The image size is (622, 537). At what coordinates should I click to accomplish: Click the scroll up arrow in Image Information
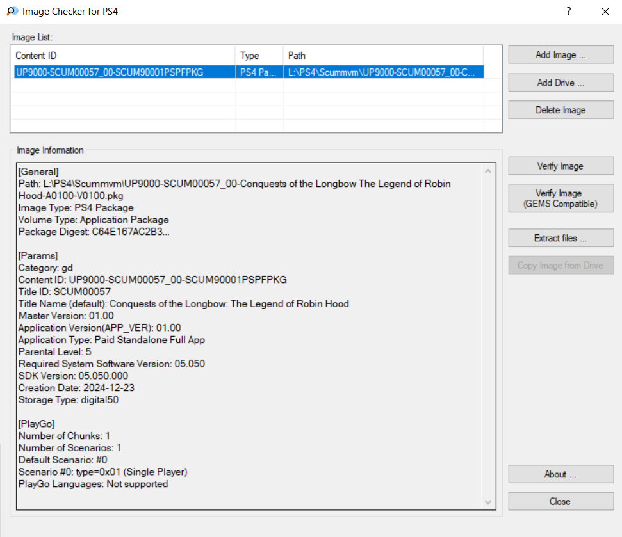point(488,171)
